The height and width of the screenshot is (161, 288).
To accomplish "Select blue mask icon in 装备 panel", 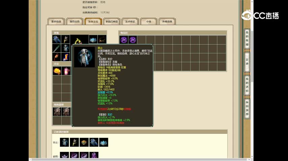I will [93, 39].
